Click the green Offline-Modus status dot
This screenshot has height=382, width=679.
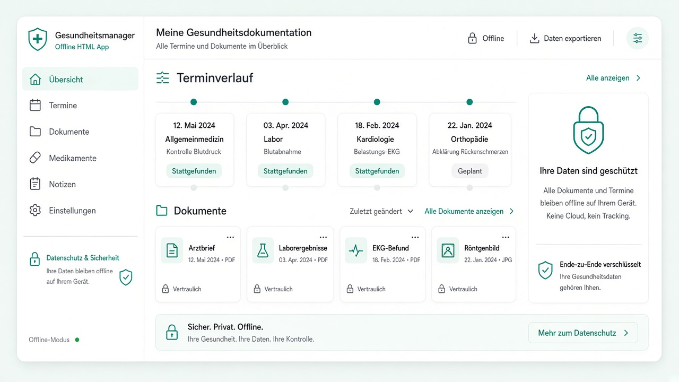(x=77, y=340)
